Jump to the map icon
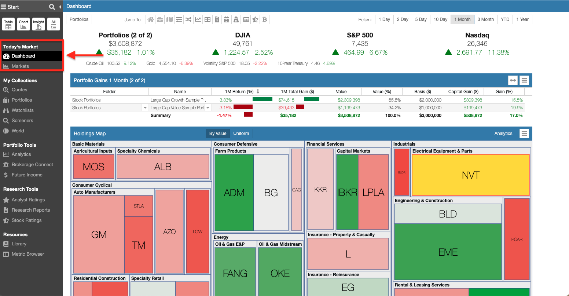Image resolution: width=569 pixels, height=296 pixels. pos(169,19)
